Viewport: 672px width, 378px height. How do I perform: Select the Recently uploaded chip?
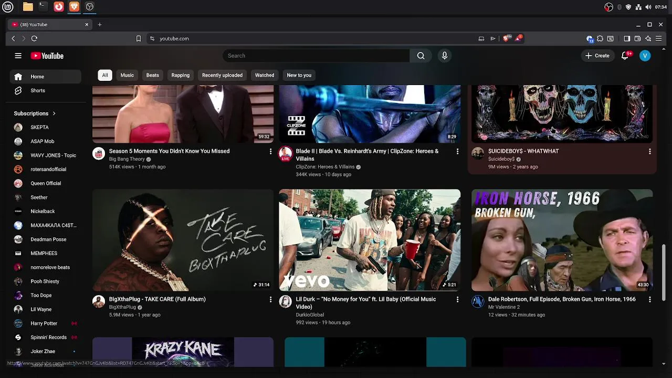tap(222, 75)
